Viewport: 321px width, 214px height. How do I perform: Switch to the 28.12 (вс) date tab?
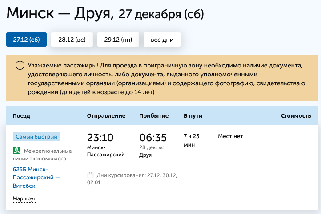[x=72, y=40]
